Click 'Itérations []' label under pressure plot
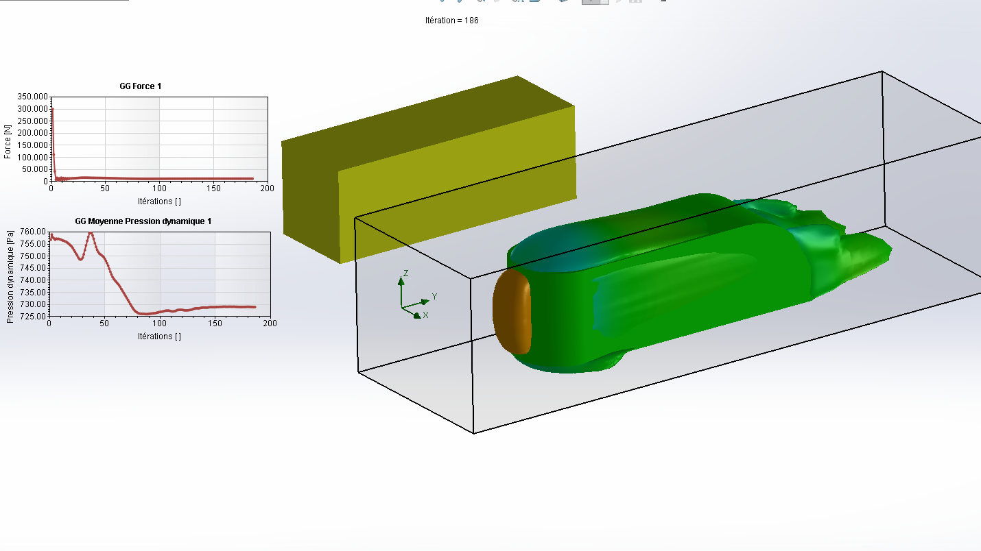 pos(159,336)
